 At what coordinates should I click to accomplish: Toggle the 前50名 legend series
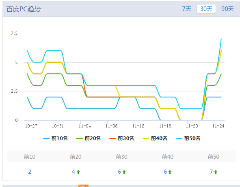[x=188, y=138]
